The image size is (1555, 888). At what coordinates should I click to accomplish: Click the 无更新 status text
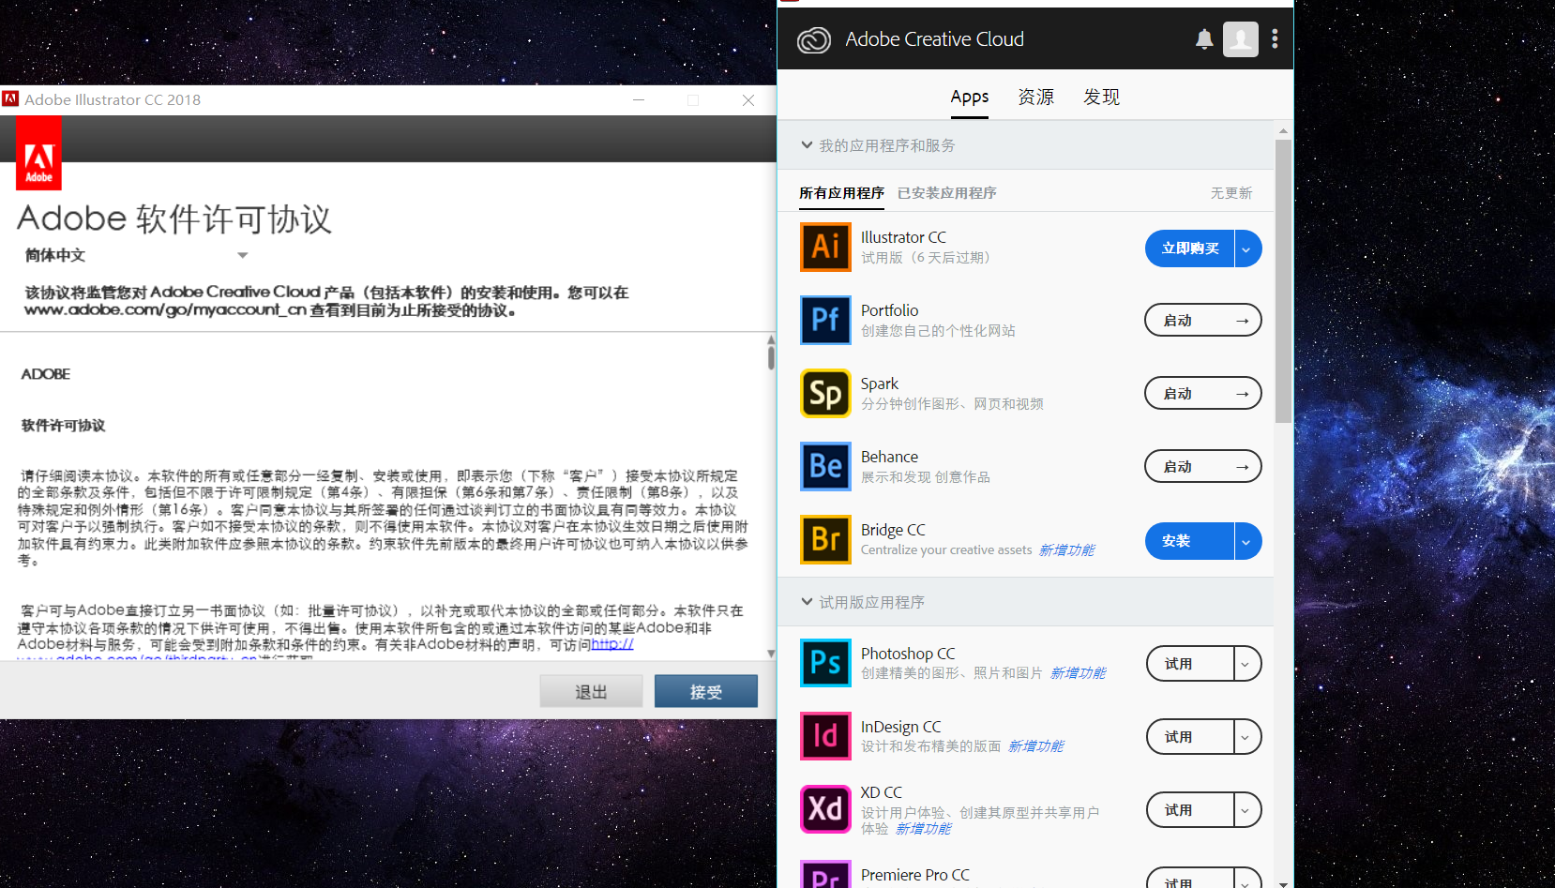tap(1231, 193)
